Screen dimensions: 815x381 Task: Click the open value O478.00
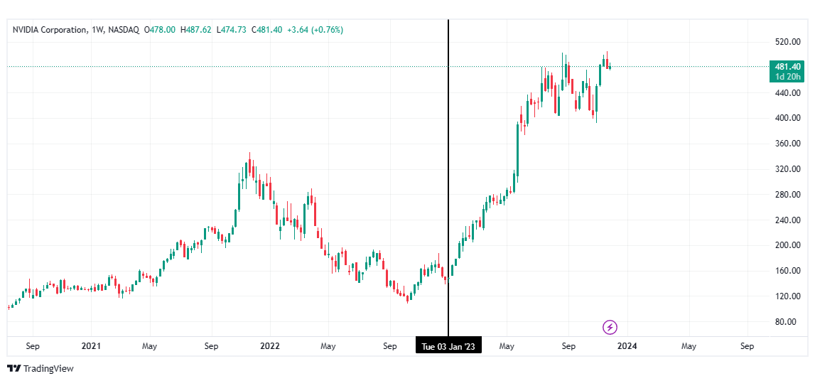click(x=160, y=30)
